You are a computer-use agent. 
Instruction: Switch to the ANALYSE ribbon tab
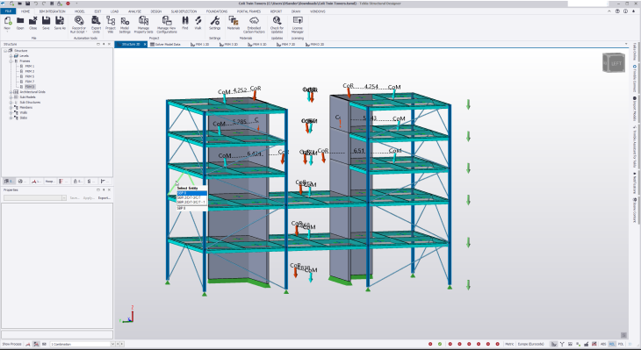click(x=134, y=11)
